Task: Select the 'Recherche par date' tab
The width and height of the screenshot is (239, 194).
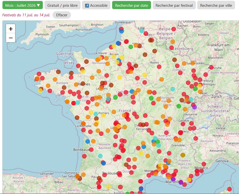Action: coord(132,5)
